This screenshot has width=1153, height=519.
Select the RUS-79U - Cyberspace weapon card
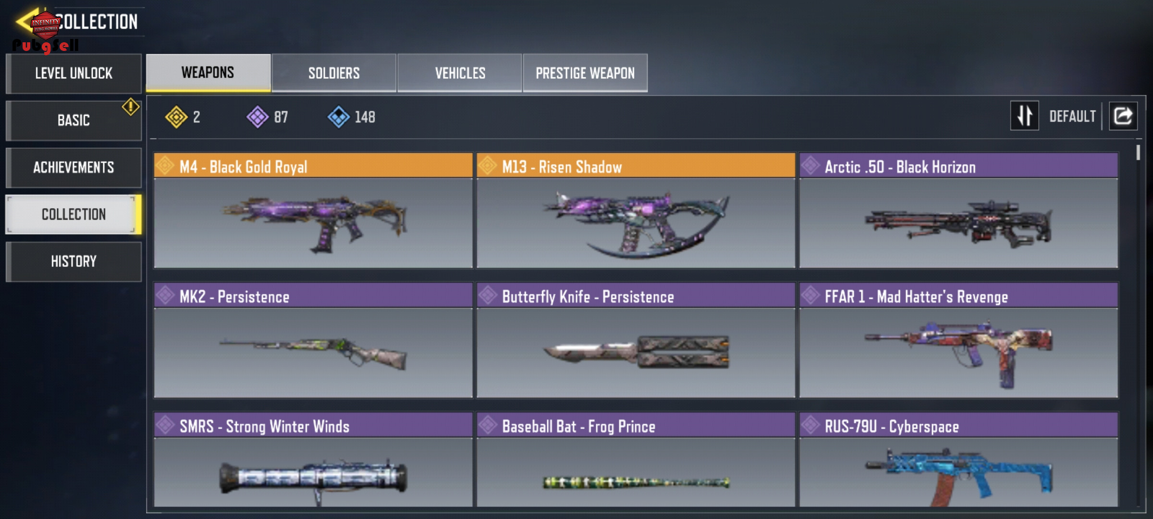click(958, 459)
